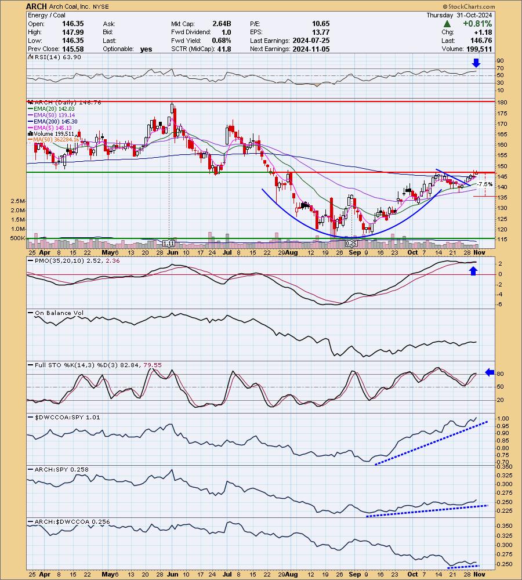The height and width of the screenshot is (580, 522).
Task: Click the ARCH:$DWCCOA 0.256 ratio label
Action: [x=72, y=521]
